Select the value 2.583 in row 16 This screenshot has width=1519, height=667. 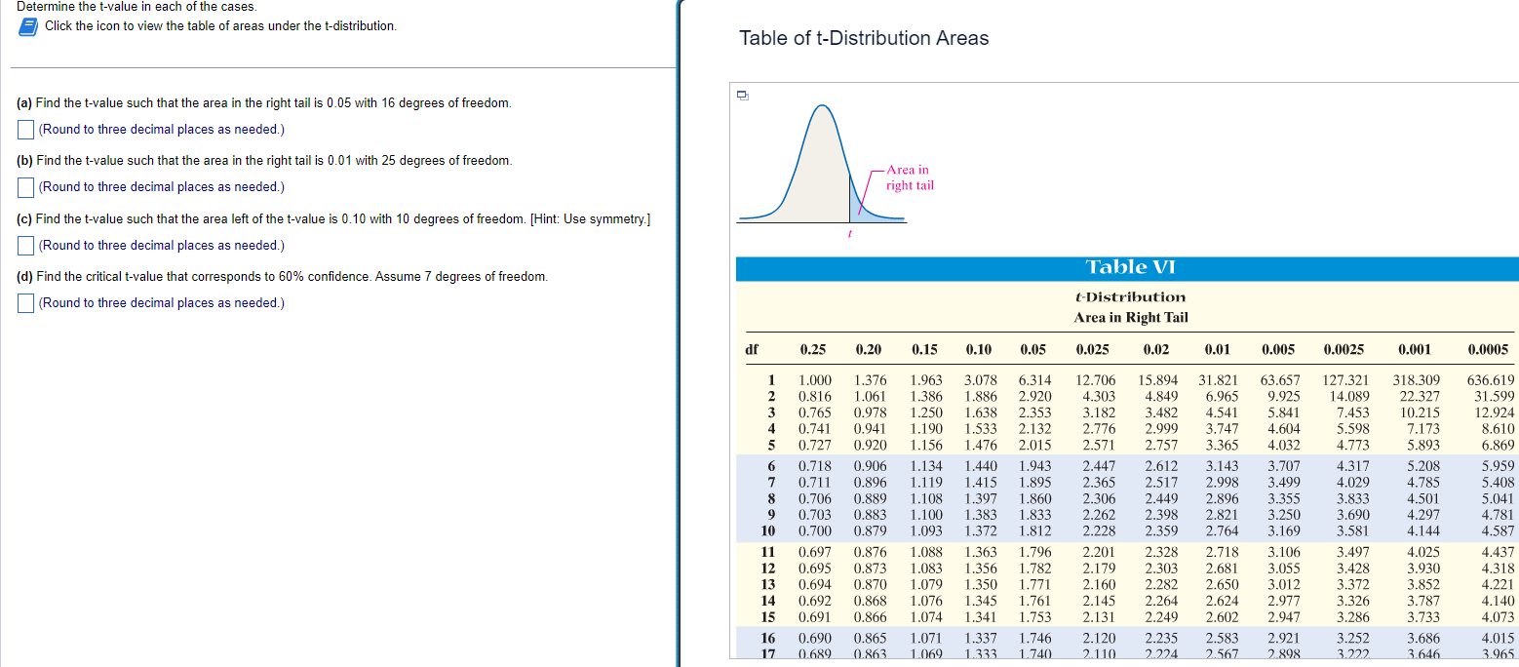[1220, 638]
